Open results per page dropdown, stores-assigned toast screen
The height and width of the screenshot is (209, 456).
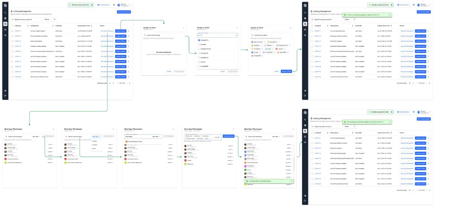pyautogui.click(x=411, y=83)
